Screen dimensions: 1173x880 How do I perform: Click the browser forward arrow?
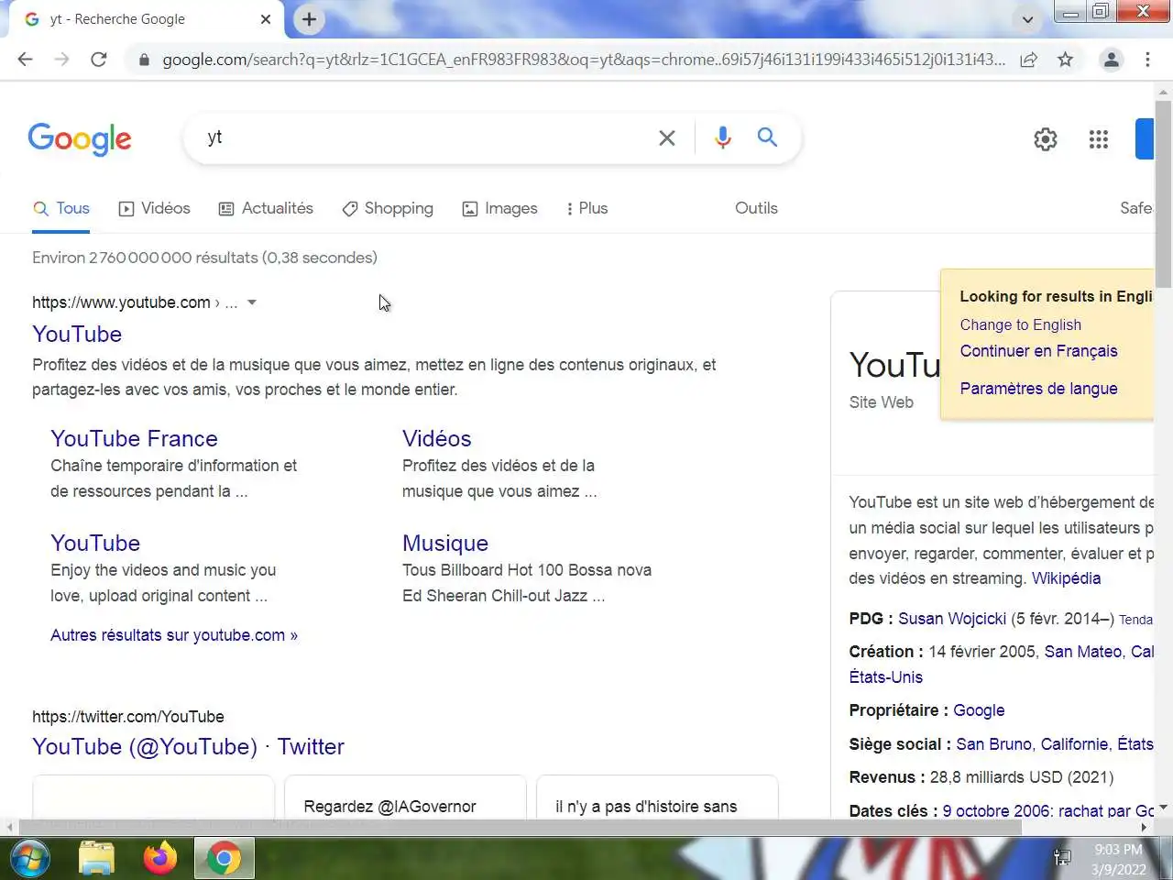pos(61,60)
